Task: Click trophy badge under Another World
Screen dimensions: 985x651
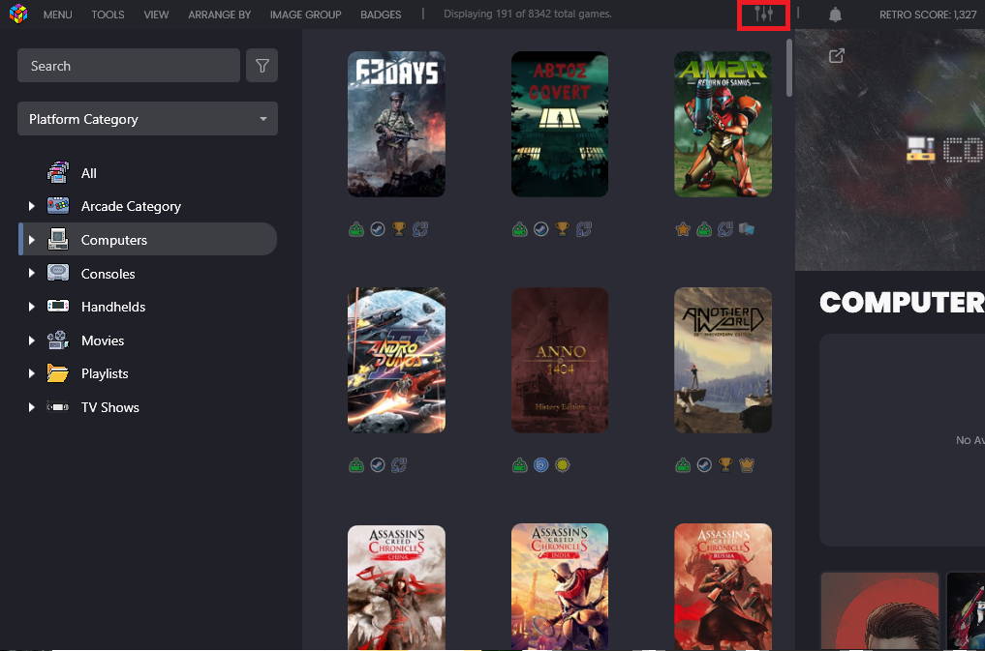Action: click(x=725, y=464)
